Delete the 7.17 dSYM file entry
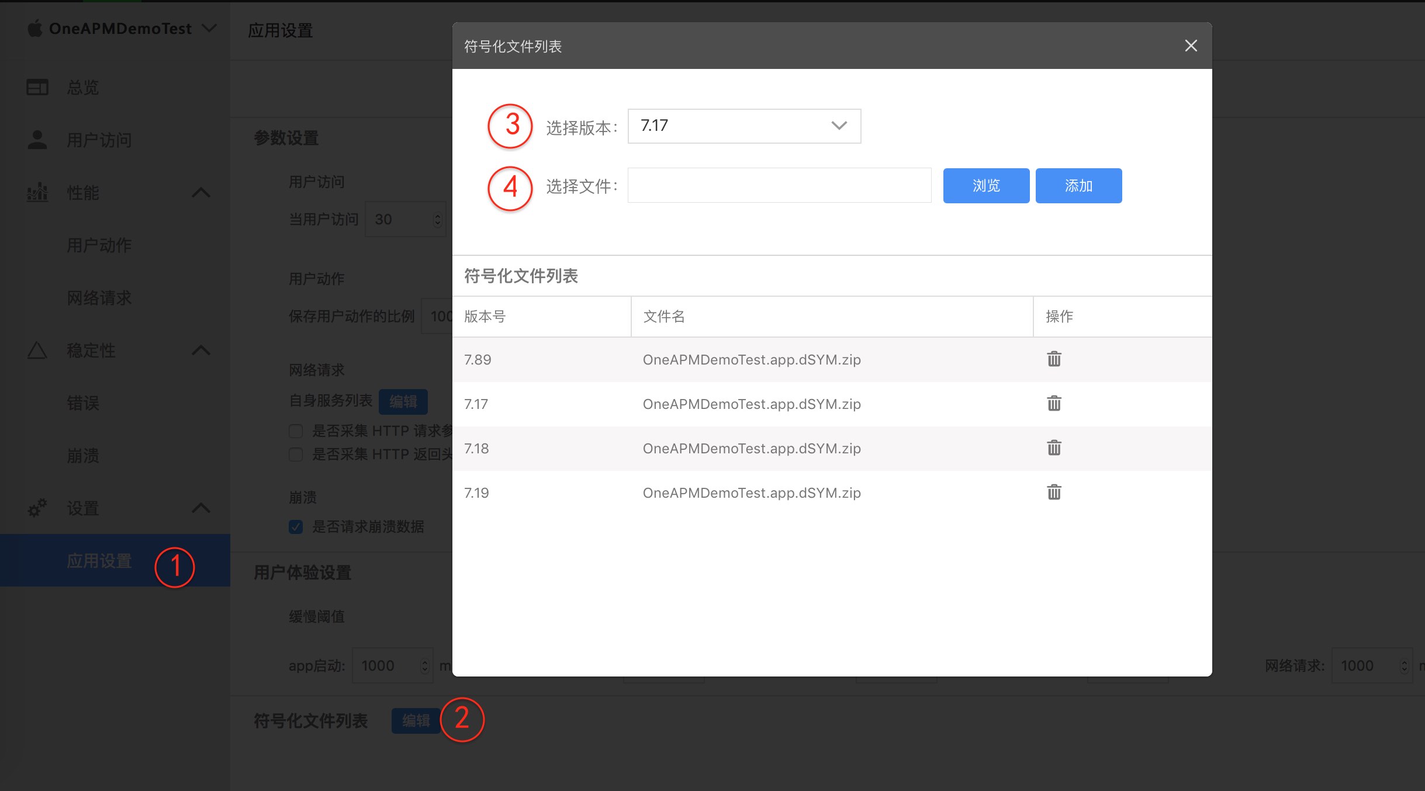1425x791 pixels. tap(1054, 403)
